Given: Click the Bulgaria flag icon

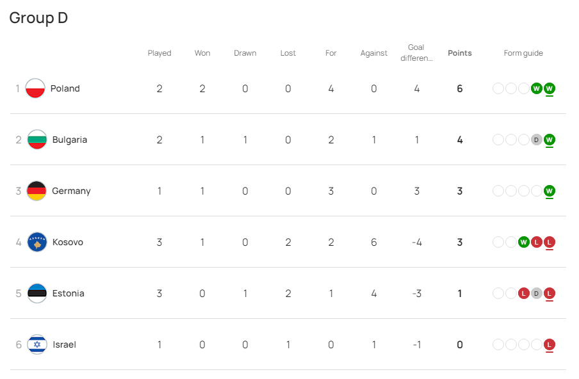Looking at the screenshot, I should coord(37,140).
